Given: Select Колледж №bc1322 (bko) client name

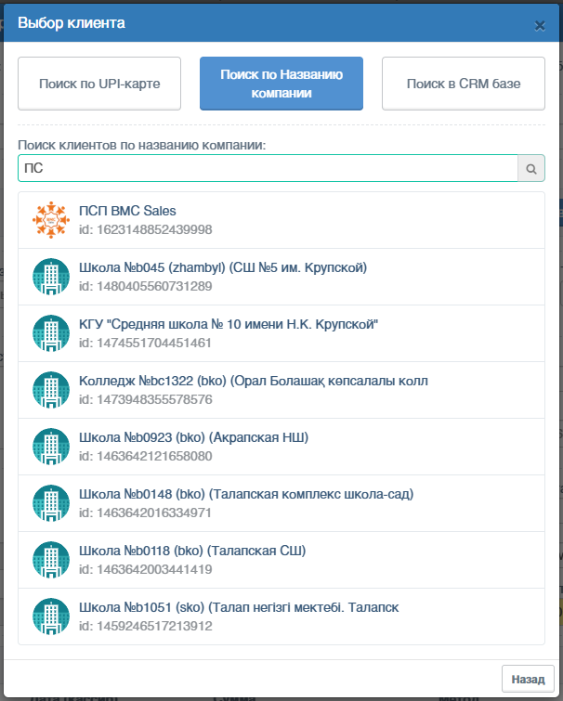Looking at the screenshot, I should [x=254, y=381].
